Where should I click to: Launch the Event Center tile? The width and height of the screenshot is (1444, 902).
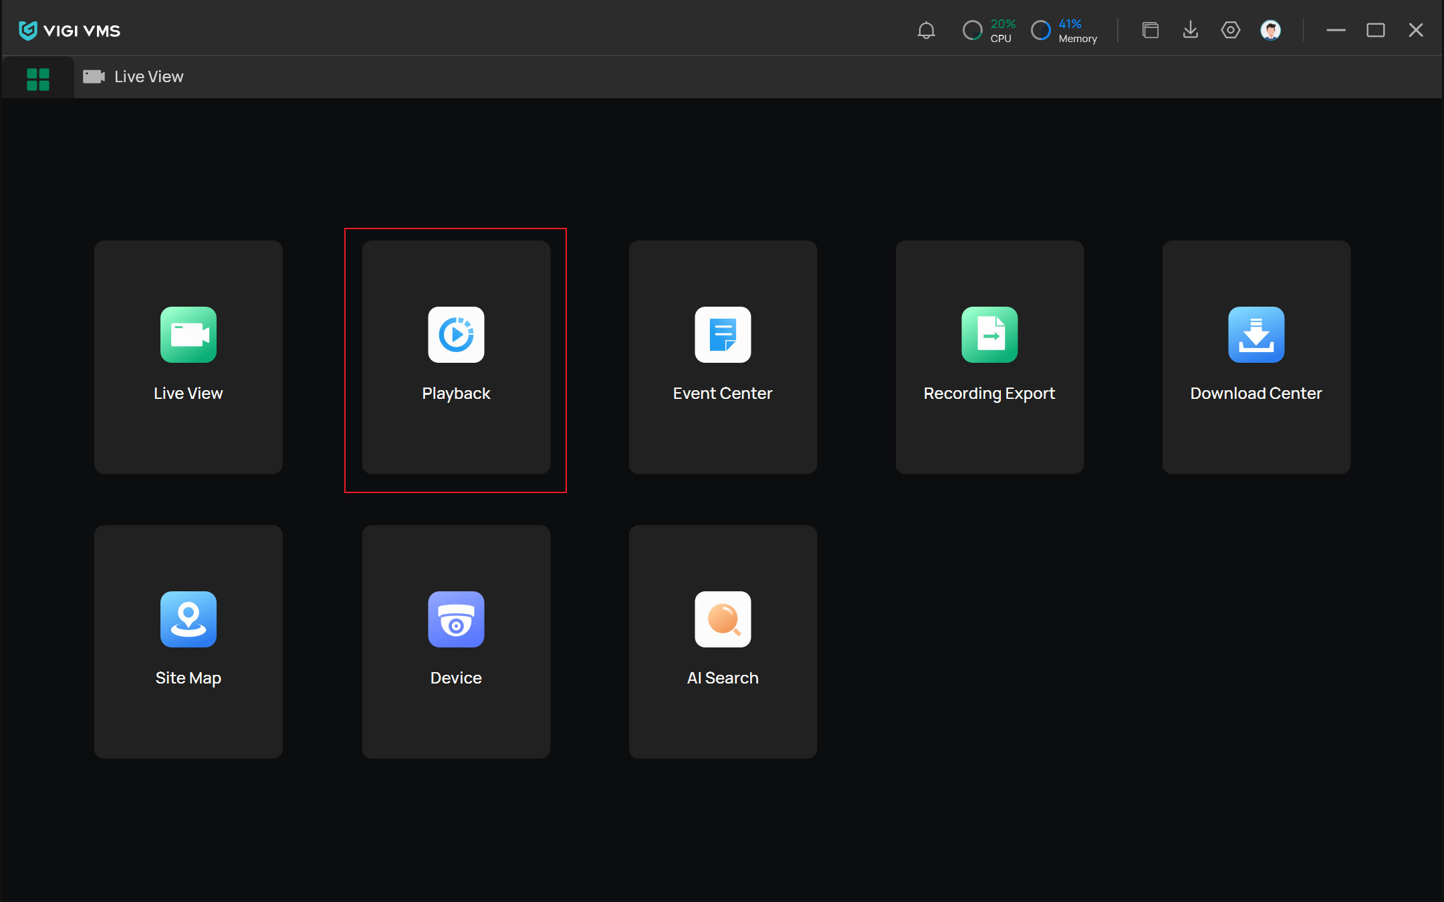(x=722, y=357)
